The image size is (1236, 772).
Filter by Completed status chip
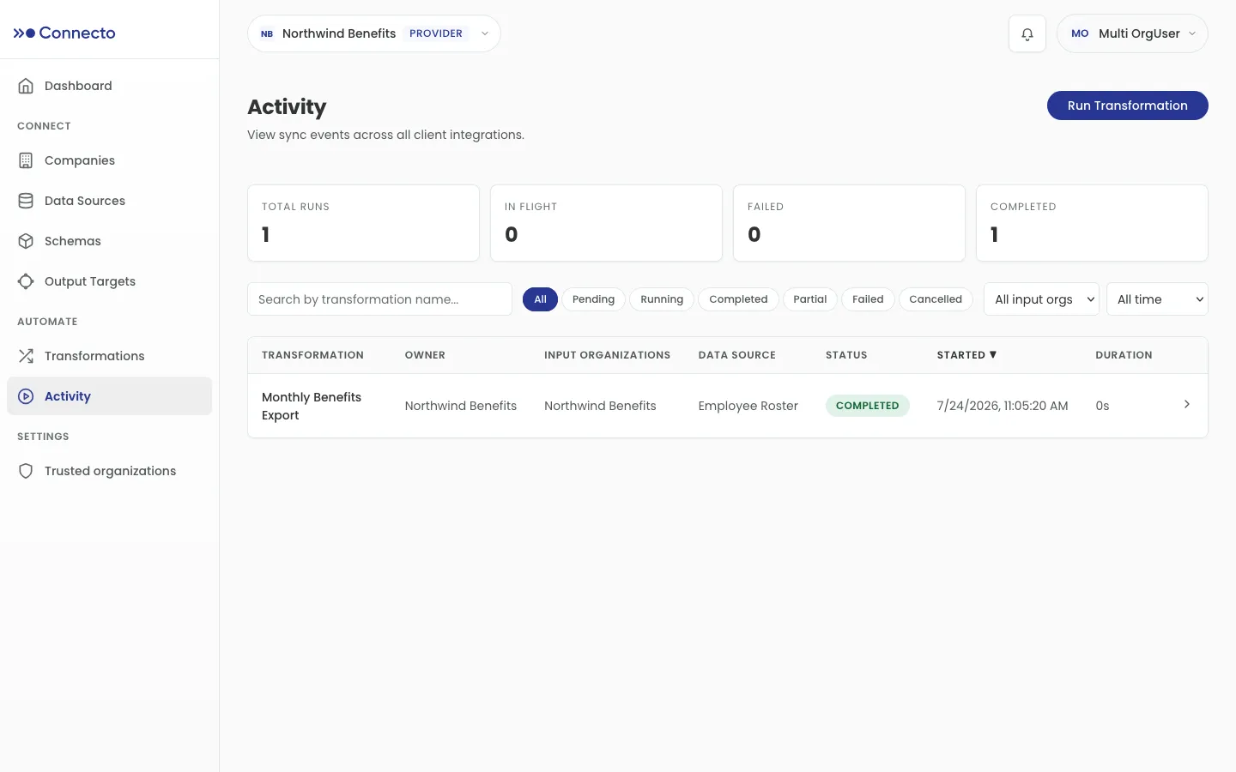coord(738,299)
